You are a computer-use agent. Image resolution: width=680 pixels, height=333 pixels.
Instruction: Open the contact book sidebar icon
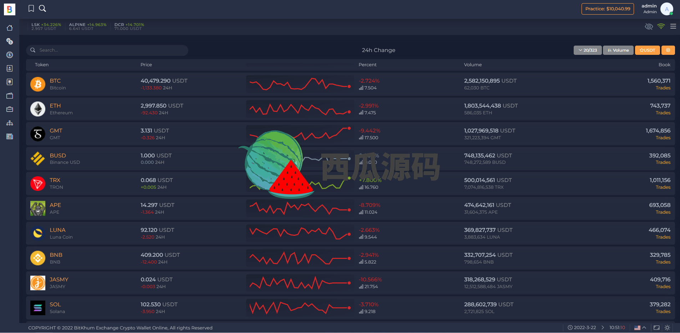point(10,68)
